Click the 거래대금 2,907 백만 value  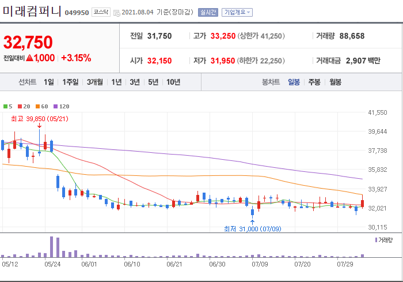363,61
